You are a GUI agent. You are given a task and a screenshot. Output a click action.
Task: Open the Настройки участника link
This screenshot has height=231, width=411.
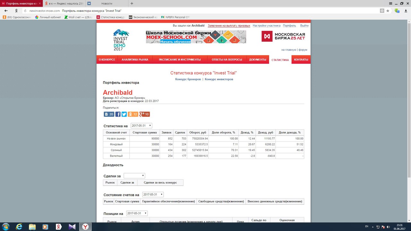pos(267,26)
